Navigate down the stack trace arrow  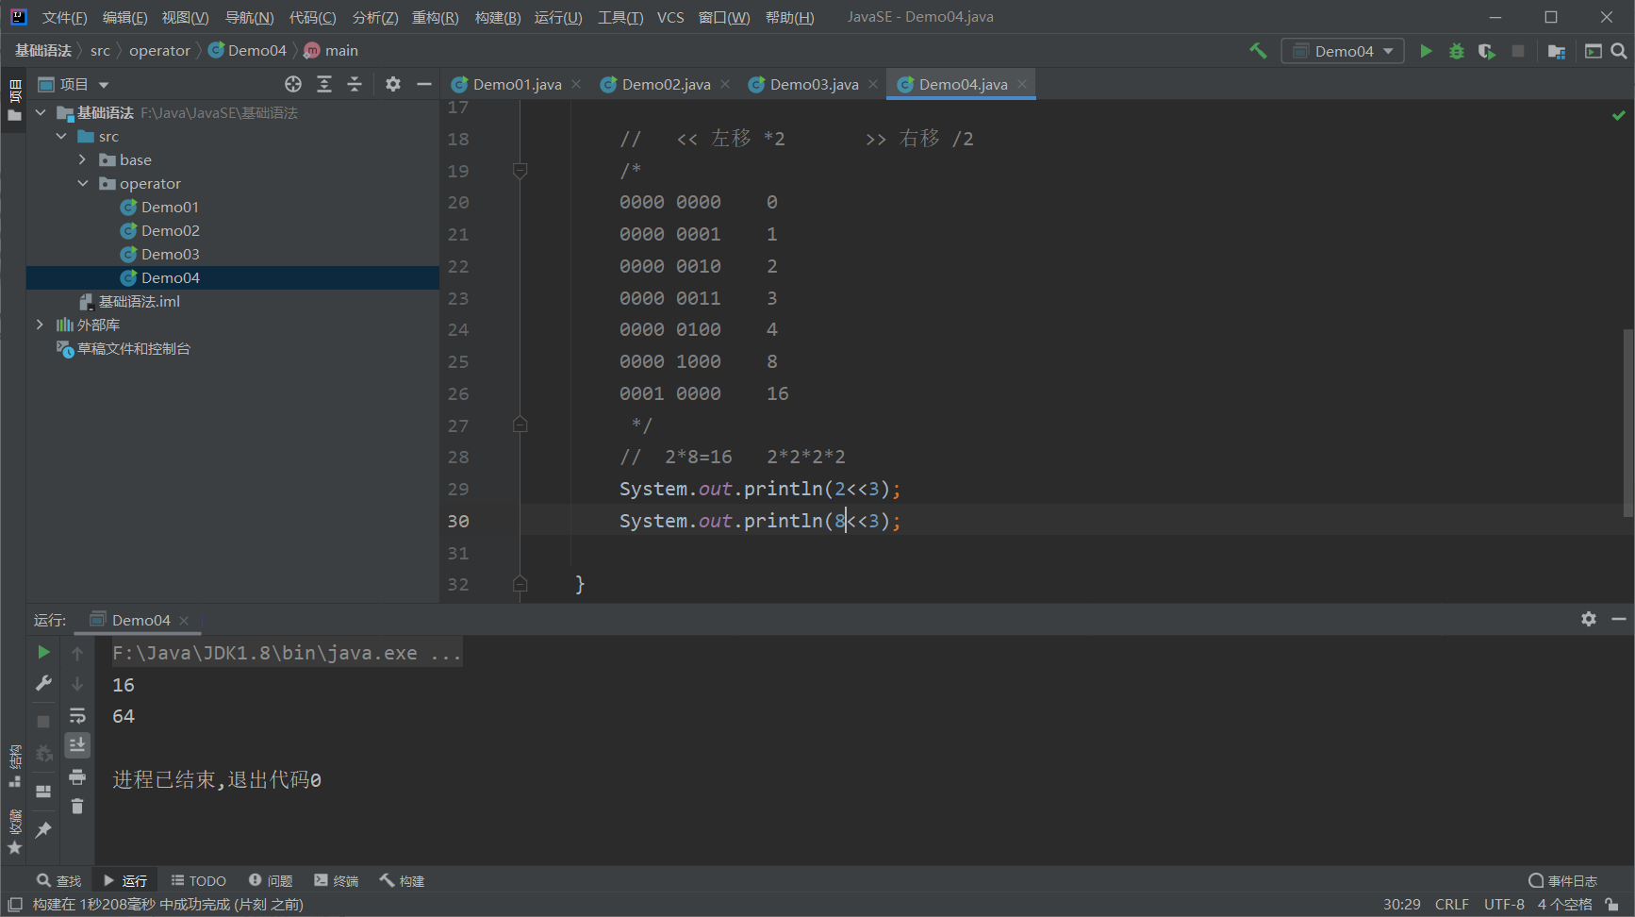tap(77, 683)
